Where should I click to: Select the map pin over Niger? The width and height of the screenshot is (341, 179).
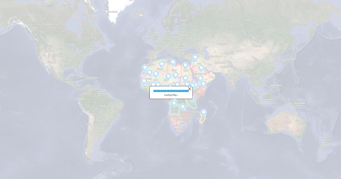[168, 77]
